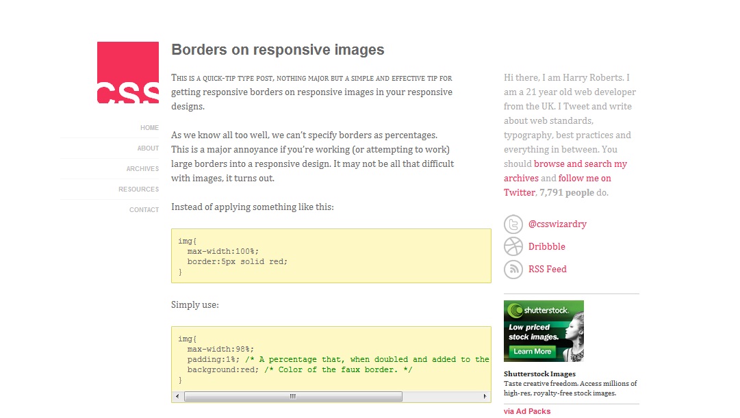Click the code block's left scroll arrow
Screen dimensions: 740x418
click(177, 397)
